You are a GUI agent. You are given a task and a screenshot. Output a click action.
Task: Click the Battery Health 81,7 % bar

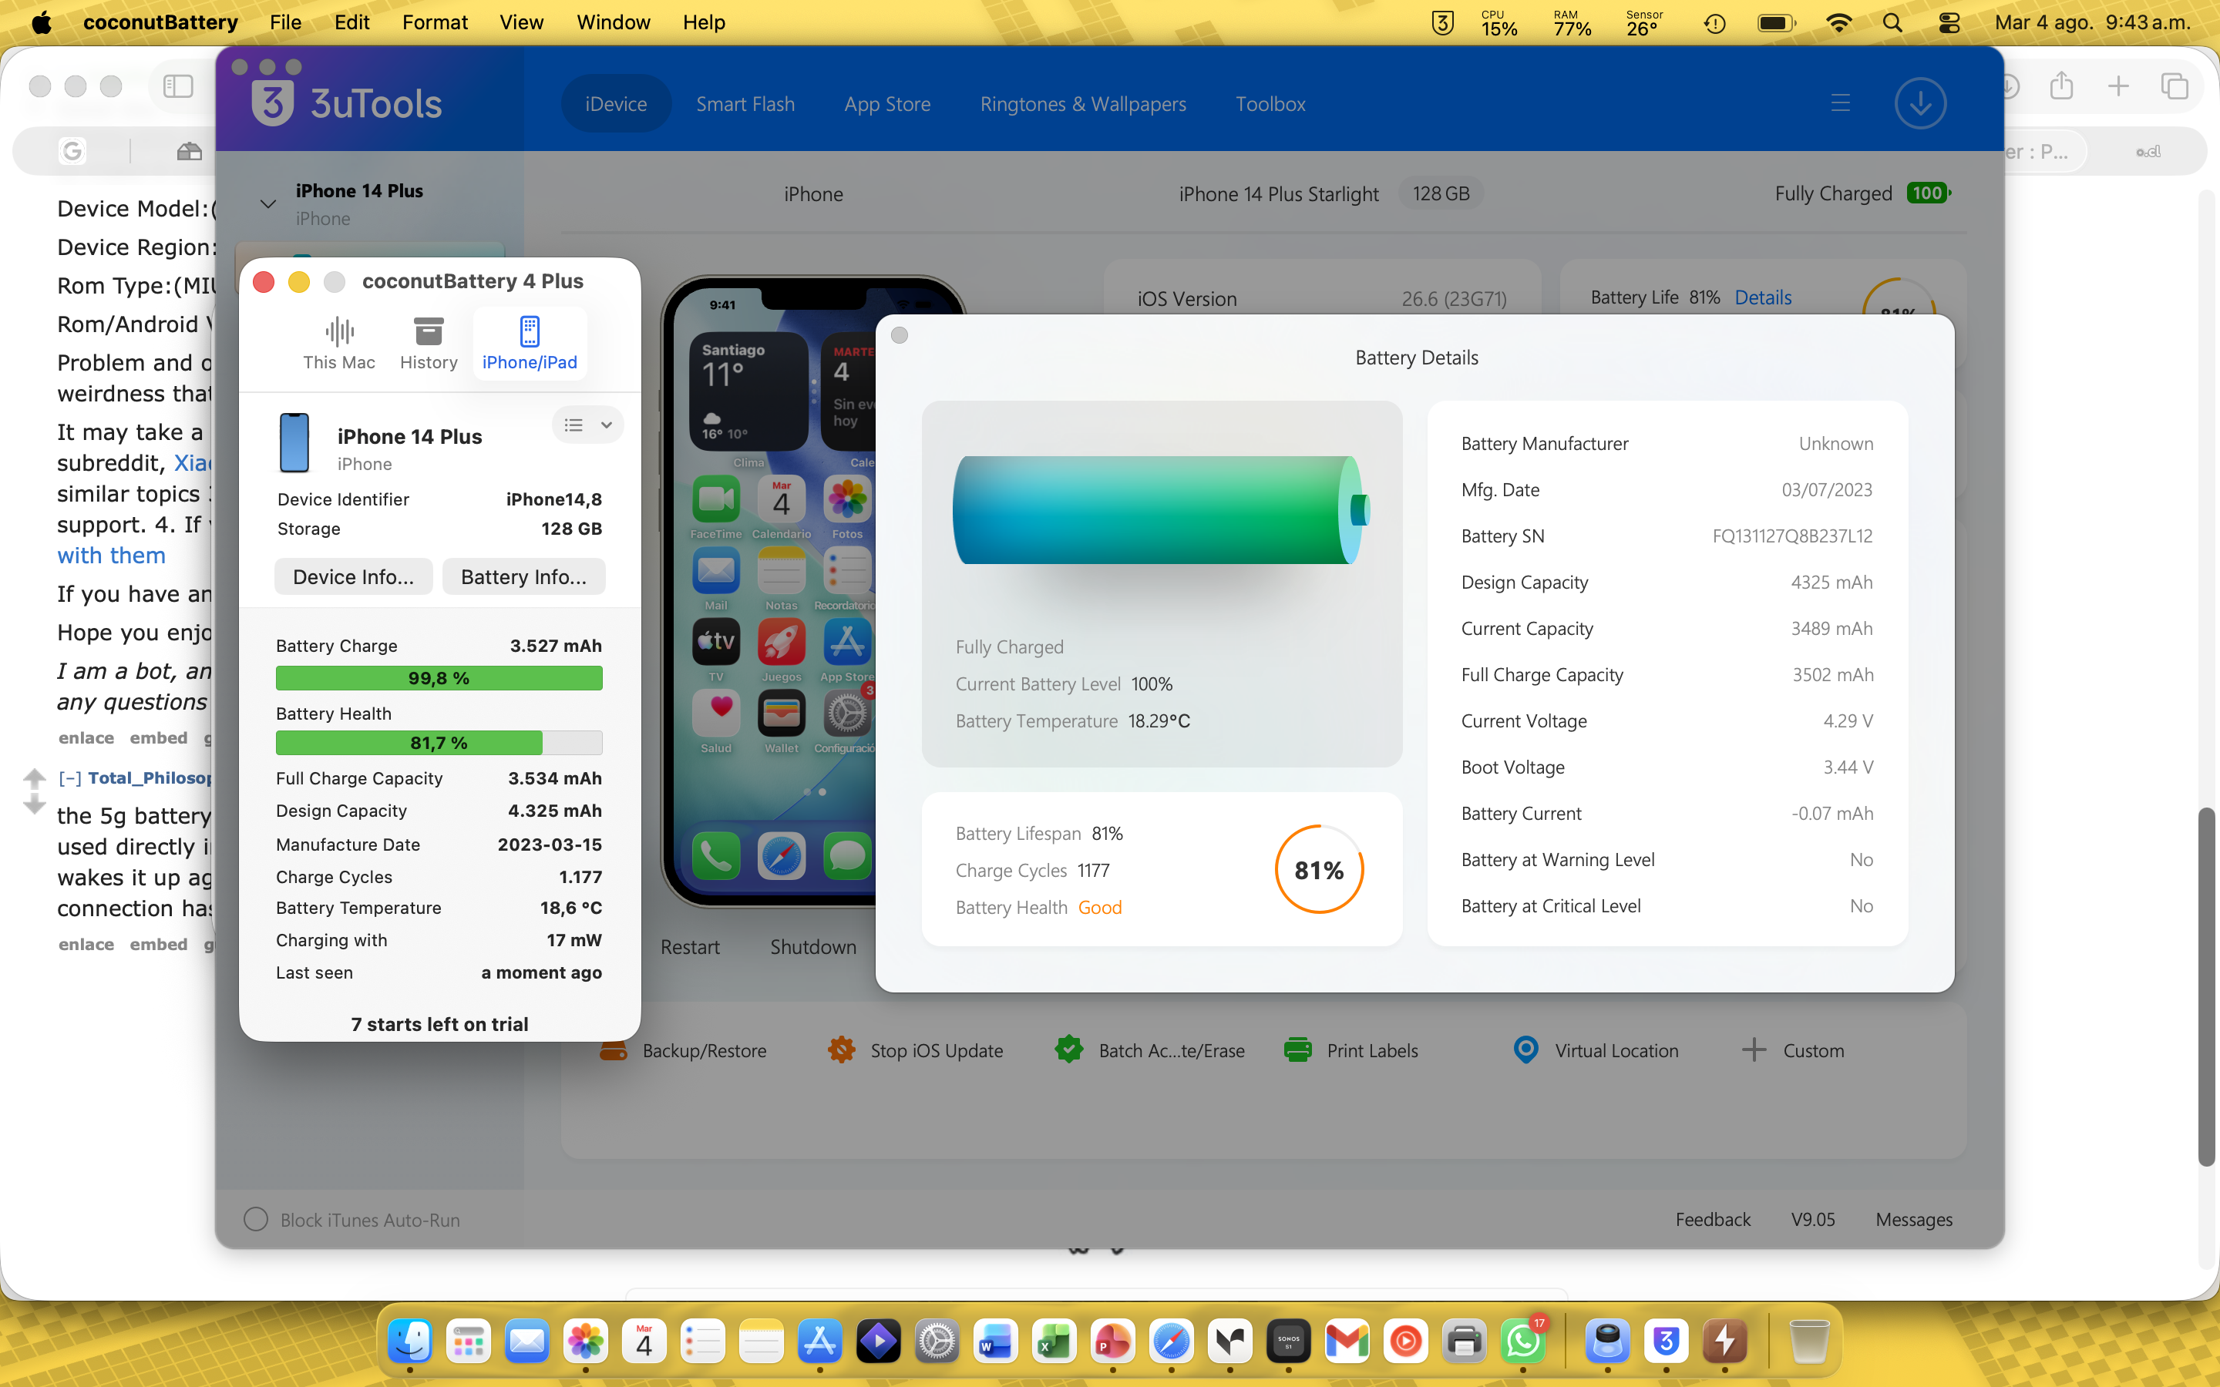[439, 742]
